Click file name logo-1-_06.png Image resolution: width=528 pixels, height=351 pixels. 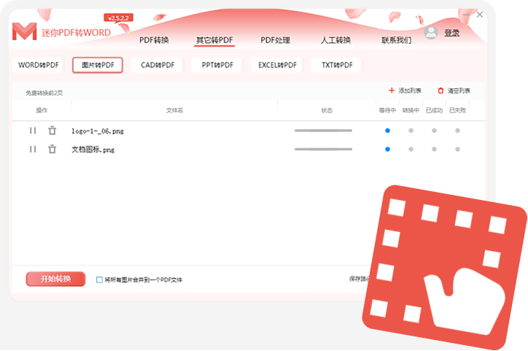98,131
